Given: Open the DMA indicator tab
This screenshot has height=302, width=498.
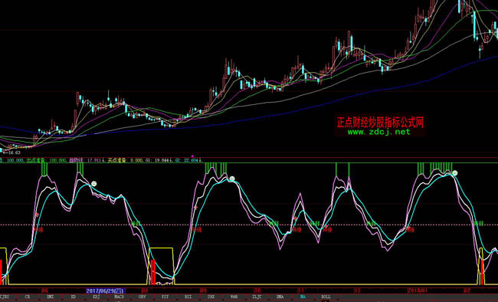Looking at the screenshot, I should [x=280, y=297].
